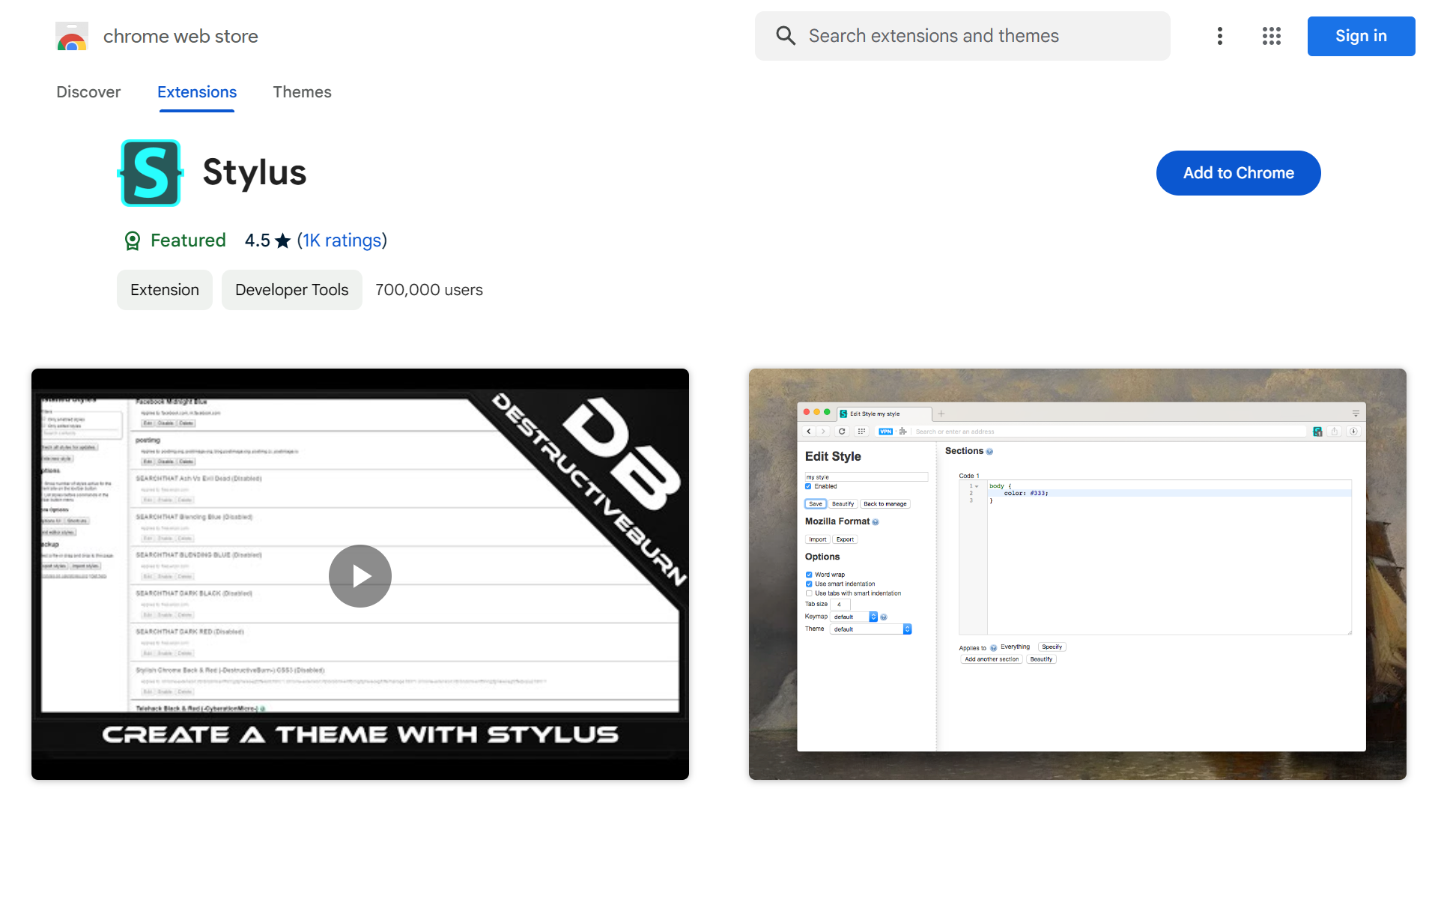Play the Create a Theme video
The image size is (1438, 899).
tap(360, 575)
